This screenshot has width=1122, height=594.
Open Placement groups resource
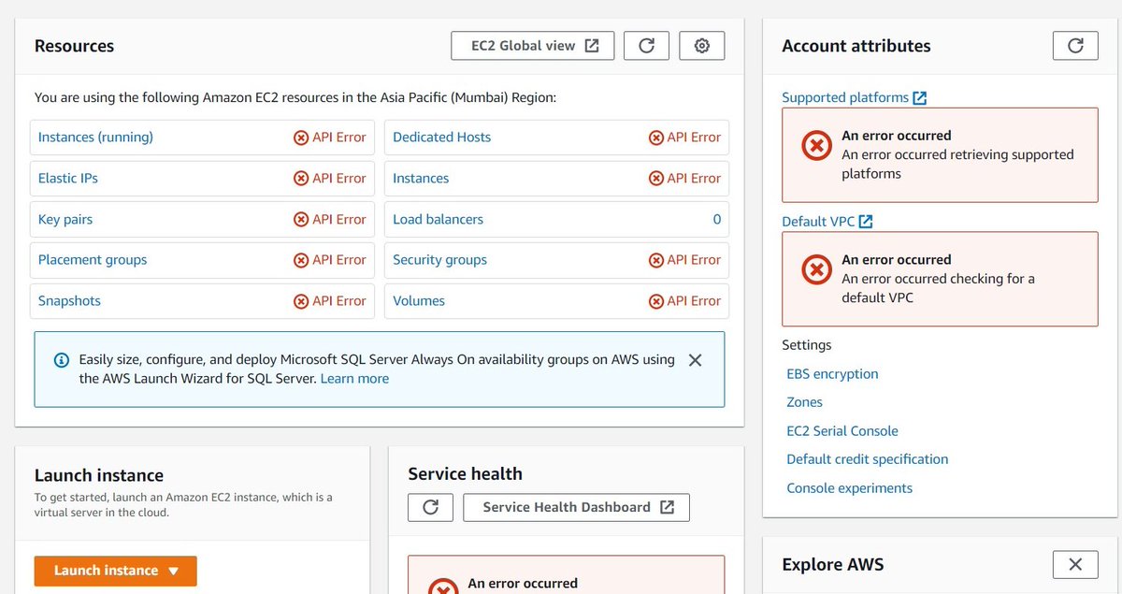tap(93, 260)
